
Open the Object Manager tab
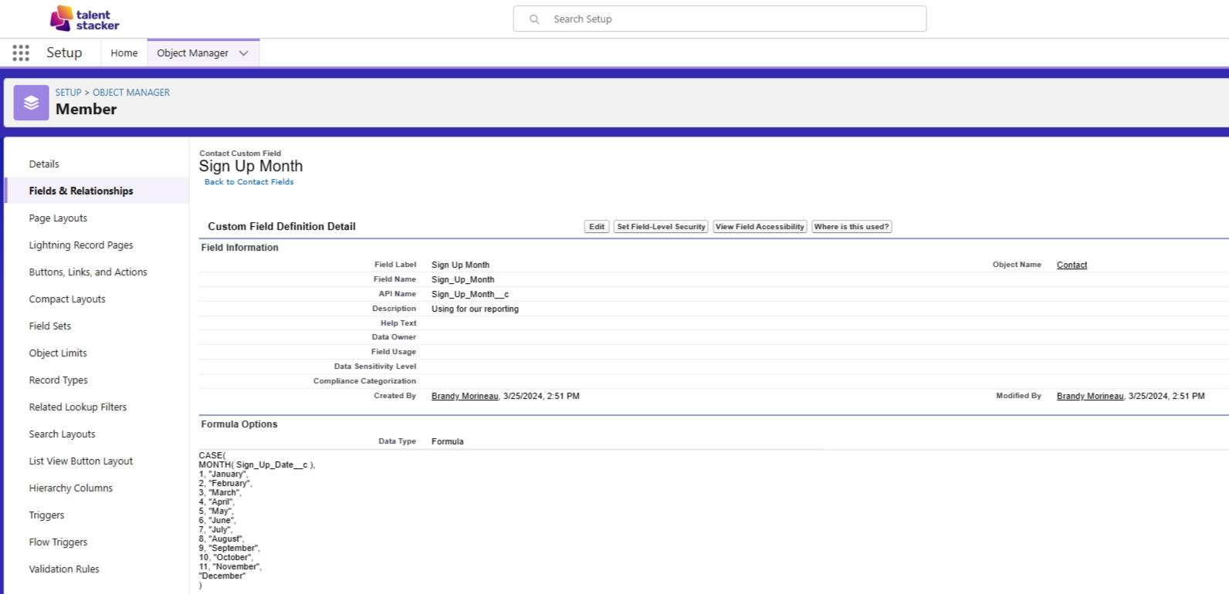coord(192,53)
